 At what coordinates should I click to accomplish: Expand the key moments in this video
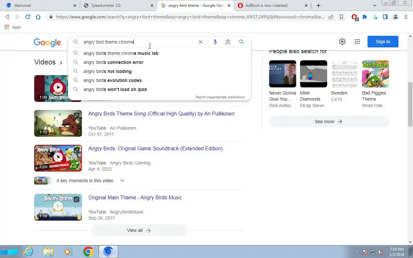[122, 181]
